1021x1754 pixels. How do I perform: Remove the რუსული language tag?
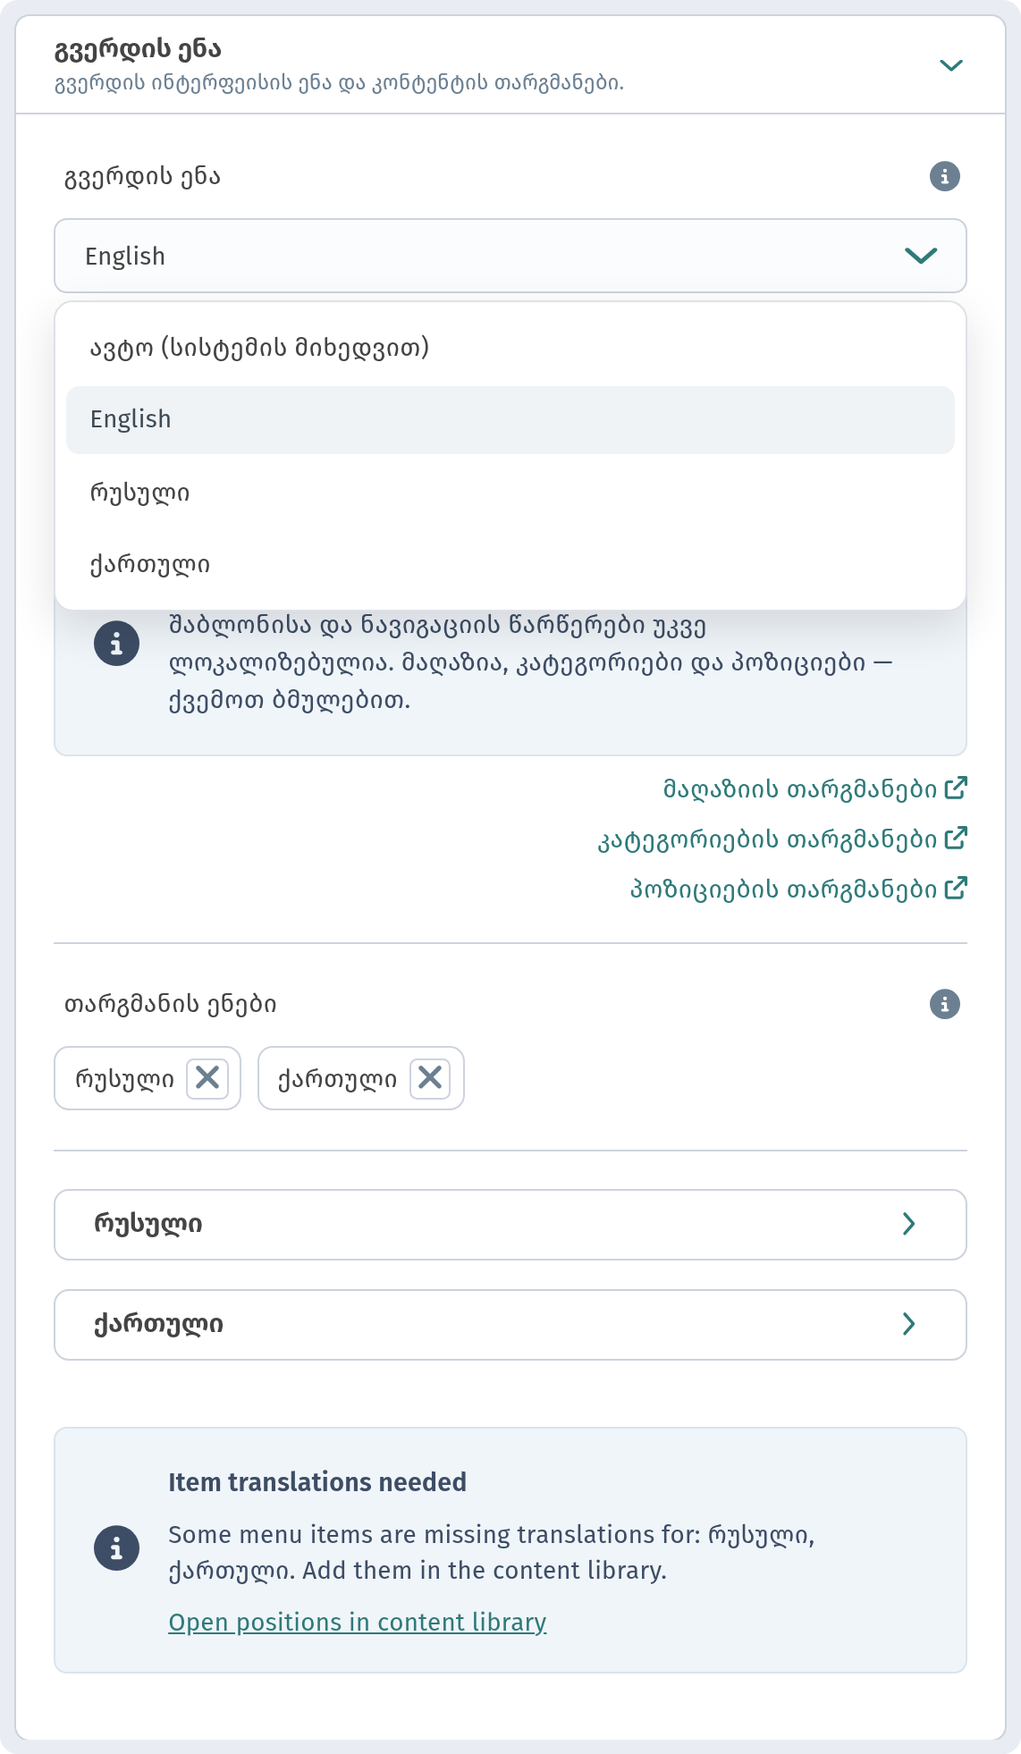[x=207, y=1078]
